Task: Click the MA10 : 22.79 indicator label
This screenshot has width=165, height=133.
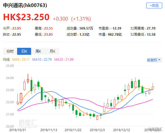Action: click(x=42, y=60)
